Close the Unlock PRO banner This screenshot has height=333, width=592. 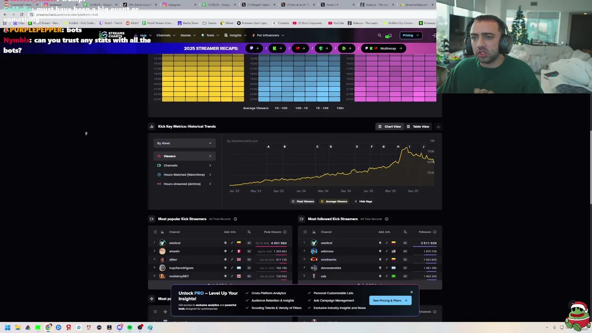point(411,292)
